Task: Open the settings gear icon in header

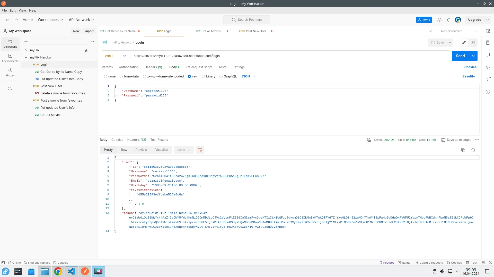Action: (439, 20)
